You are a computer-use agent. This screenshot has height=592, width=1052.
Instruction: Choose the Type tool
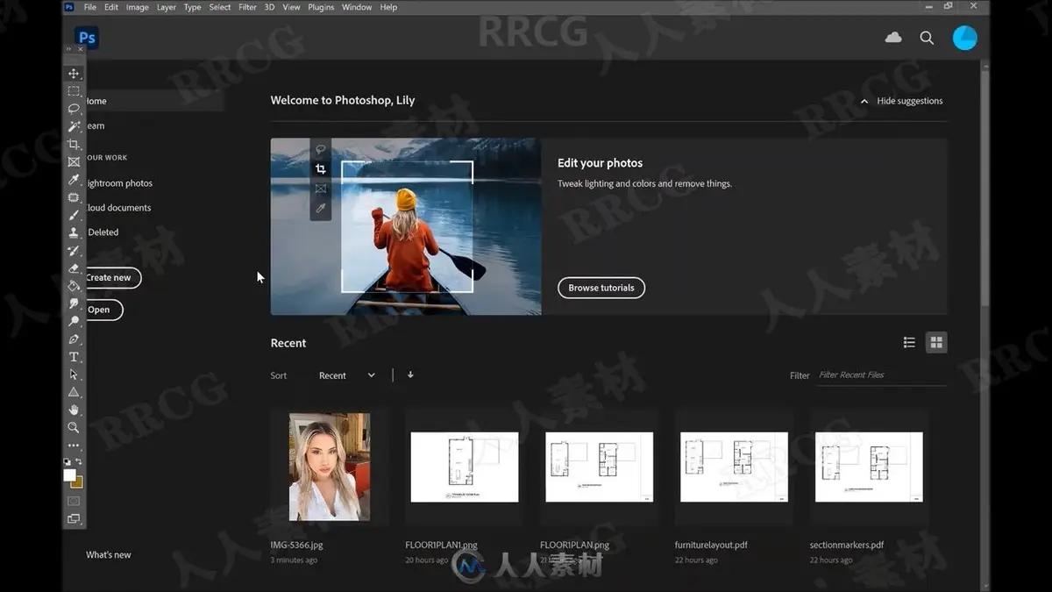(74, 357)
